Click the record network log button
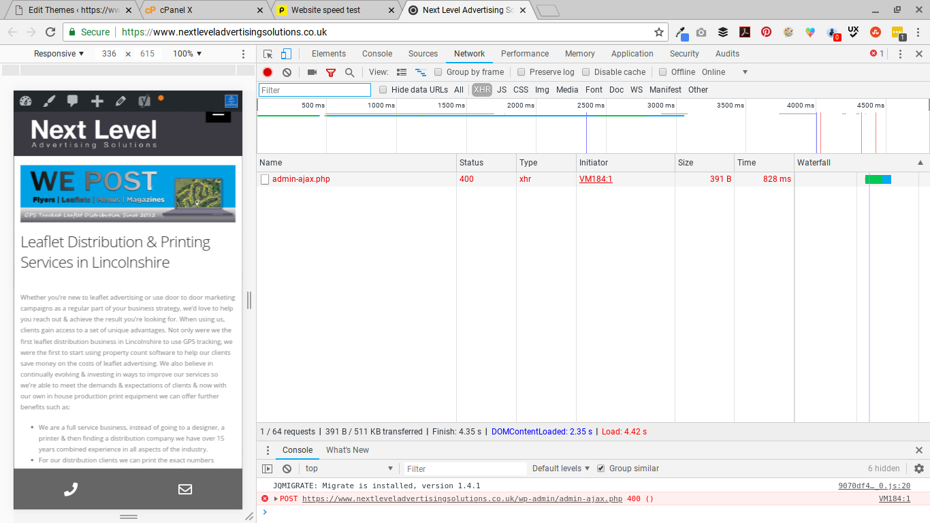The width and height of the screenshot is (930, 523). point(268,72)
